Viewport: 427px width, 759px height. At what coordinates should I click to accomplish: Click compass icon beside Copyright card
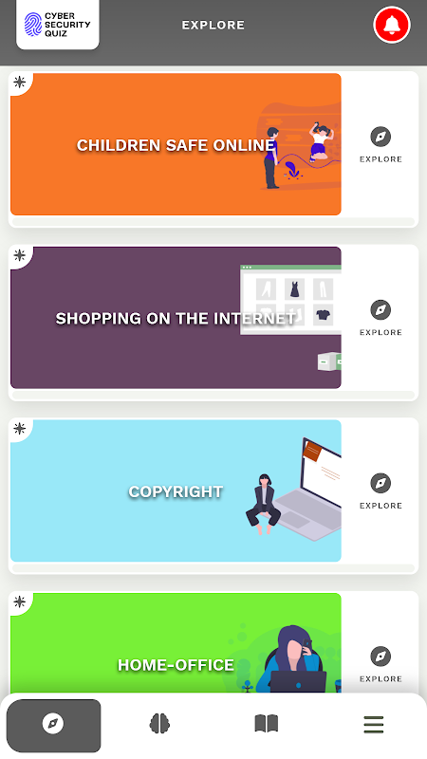pos(381,483)
